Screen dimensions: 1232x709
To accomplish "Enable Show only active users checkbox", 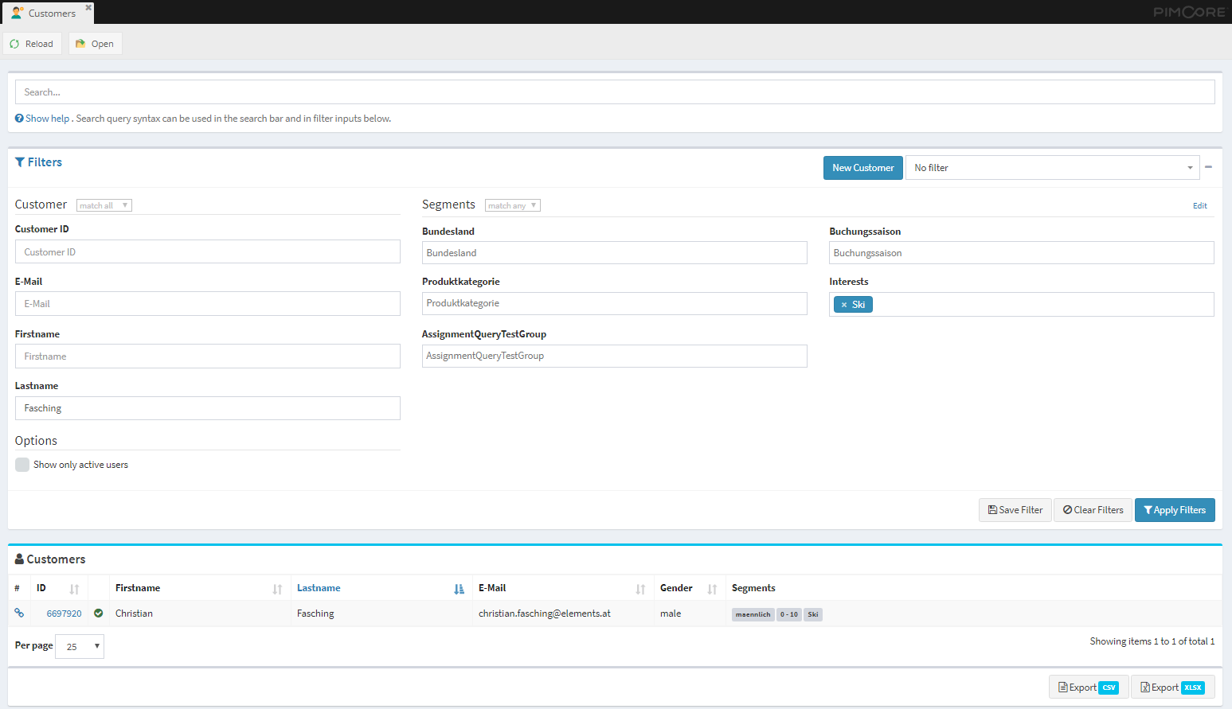I will (22, 465).
